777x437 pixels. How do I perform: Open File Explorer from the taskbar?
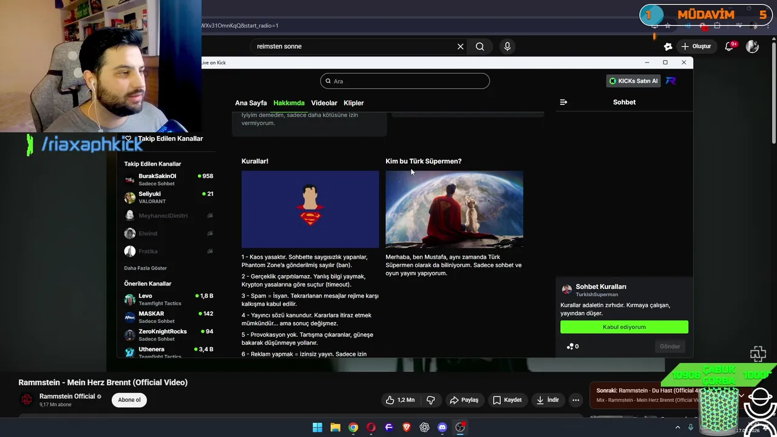point(335,427)
